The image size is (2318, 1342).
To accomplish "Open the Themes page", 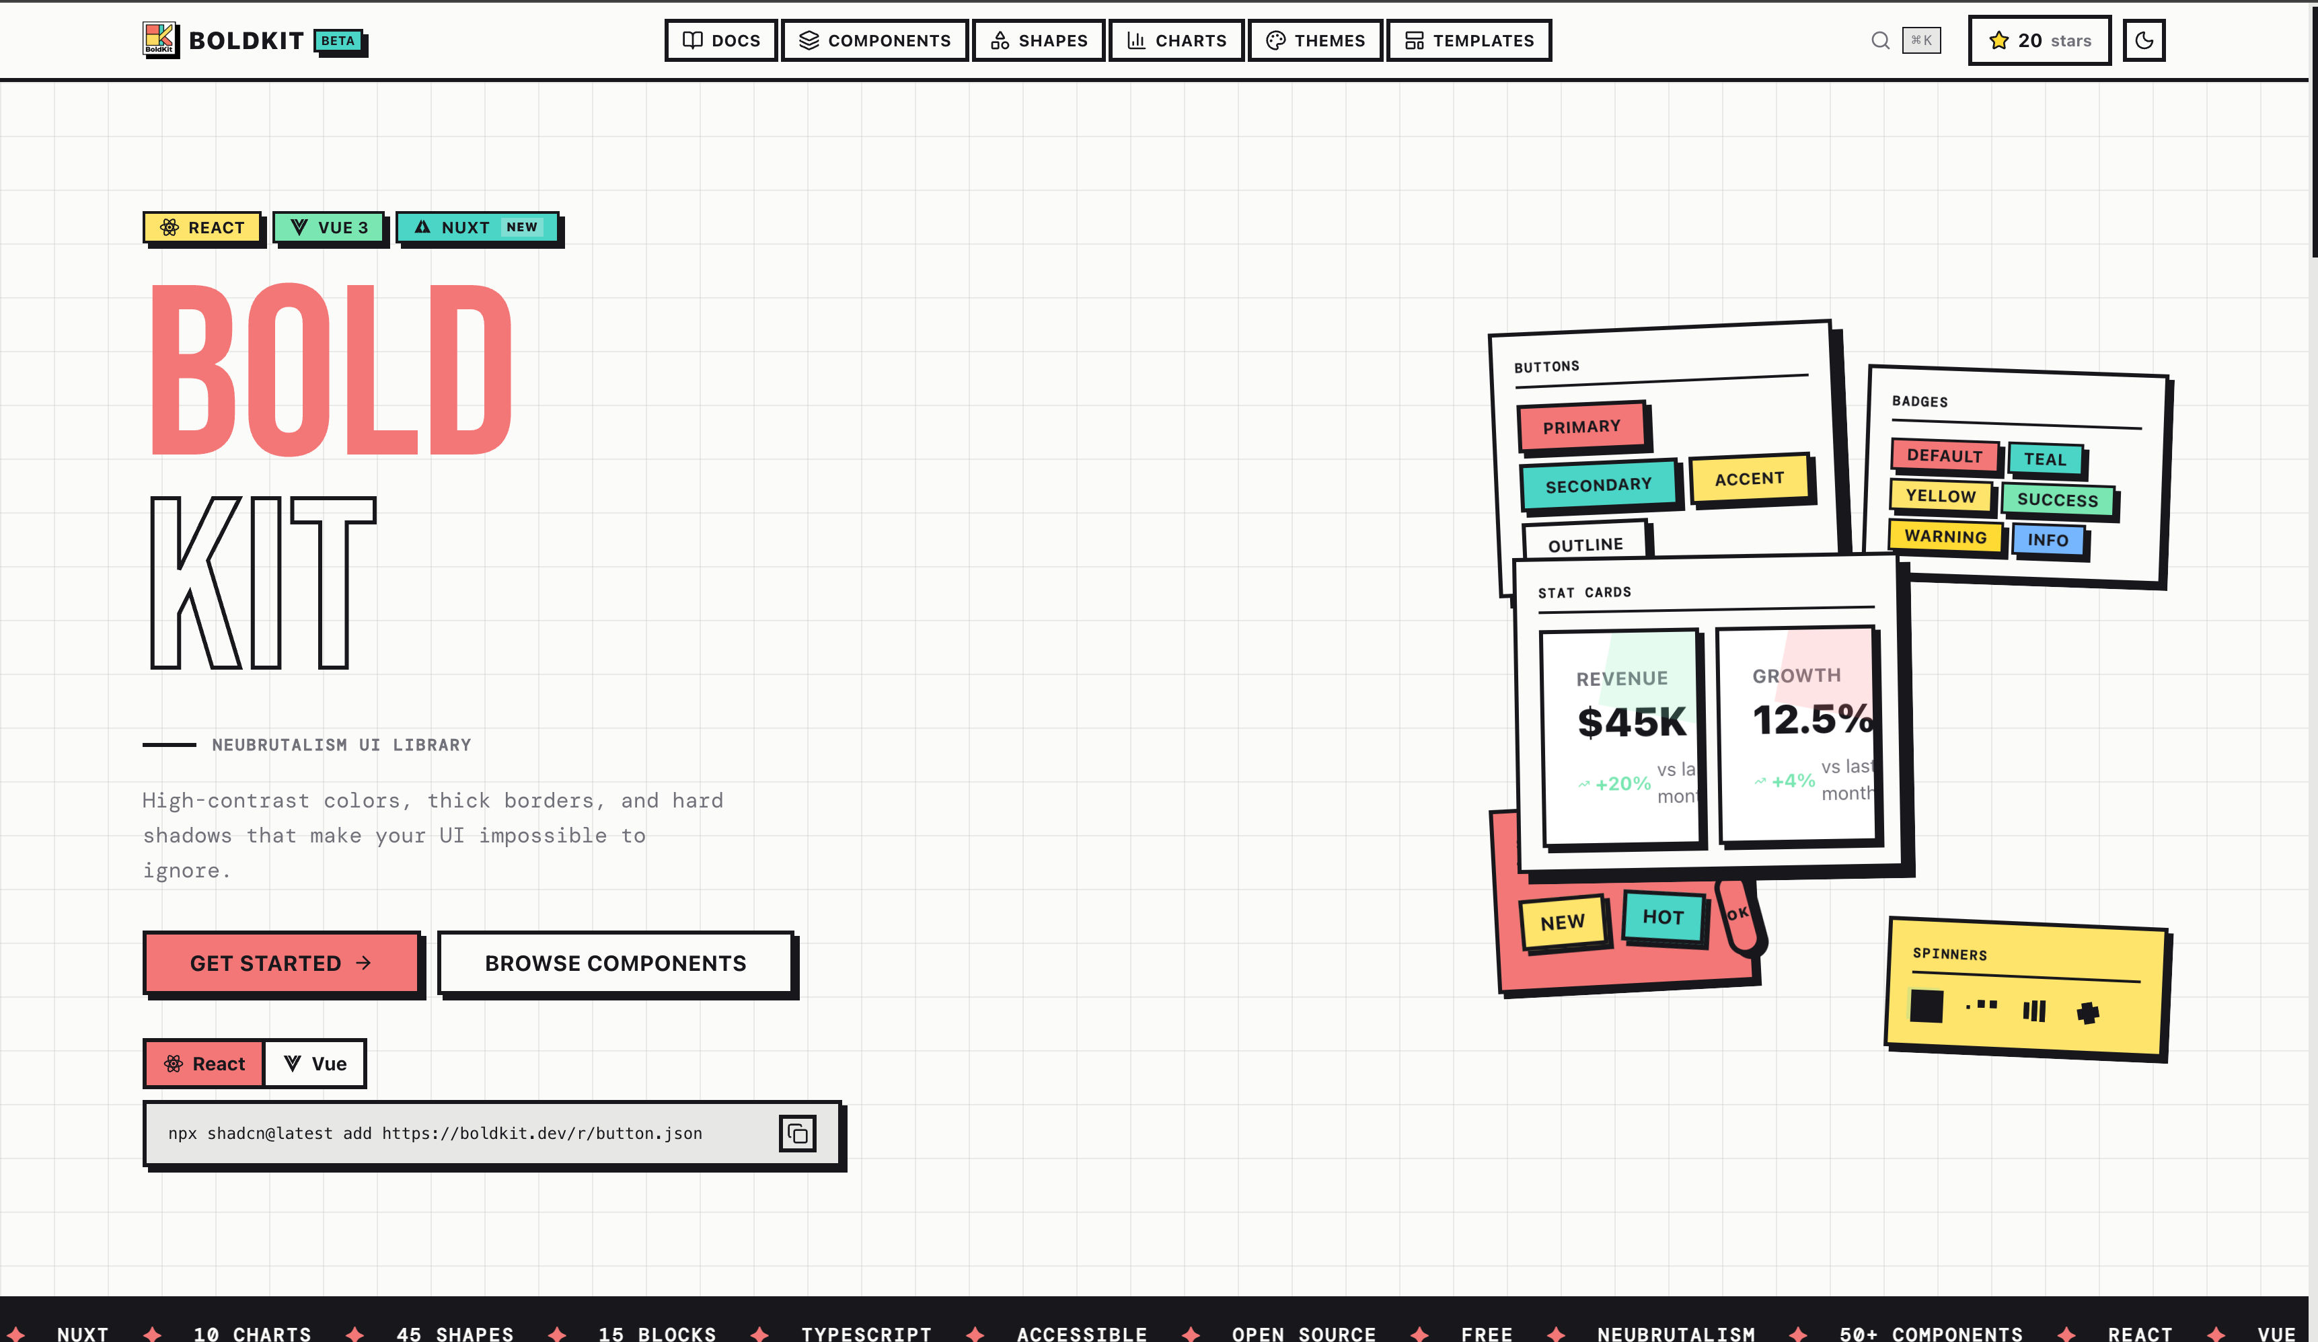I will coord(1314,40).
